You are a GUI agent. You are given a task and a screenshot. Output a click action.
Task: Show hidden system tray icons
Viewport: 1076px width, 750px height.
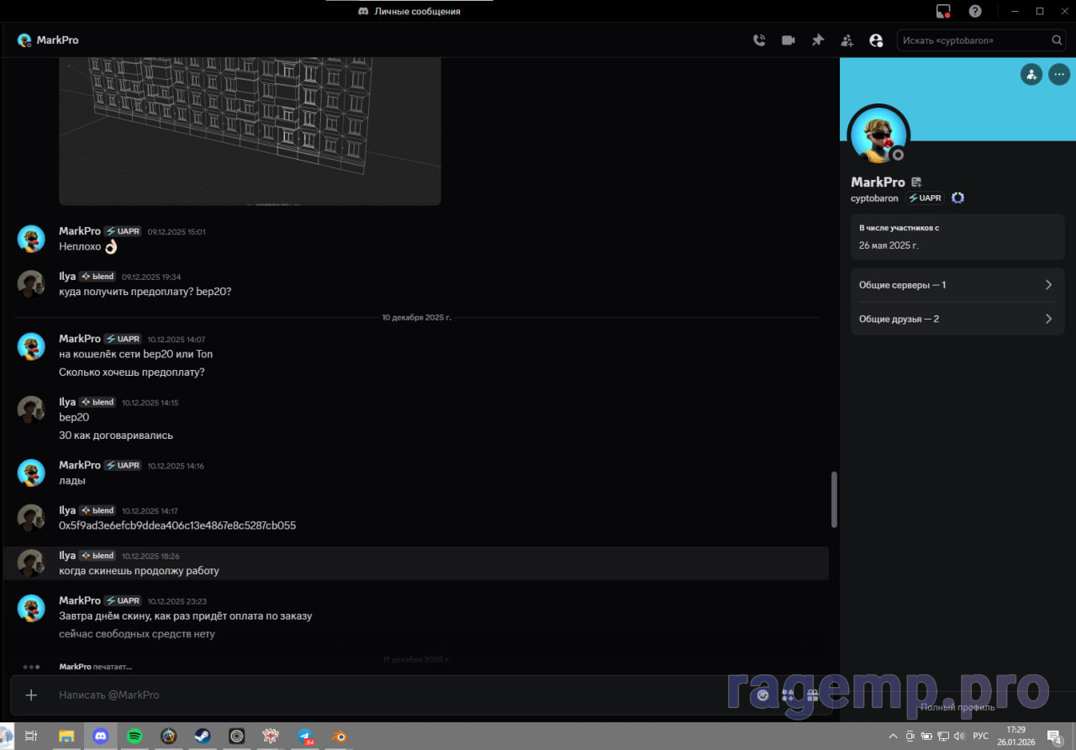click(x=893, y=737)
